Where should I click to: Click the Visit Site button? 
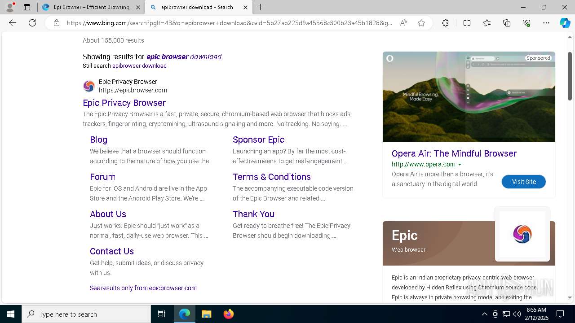(524, 182)
